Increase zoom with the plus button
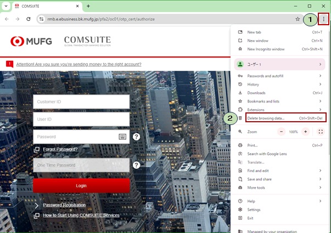Image resolution: width=331 pixels, height=233 pixels. click(x=305, y=132)
